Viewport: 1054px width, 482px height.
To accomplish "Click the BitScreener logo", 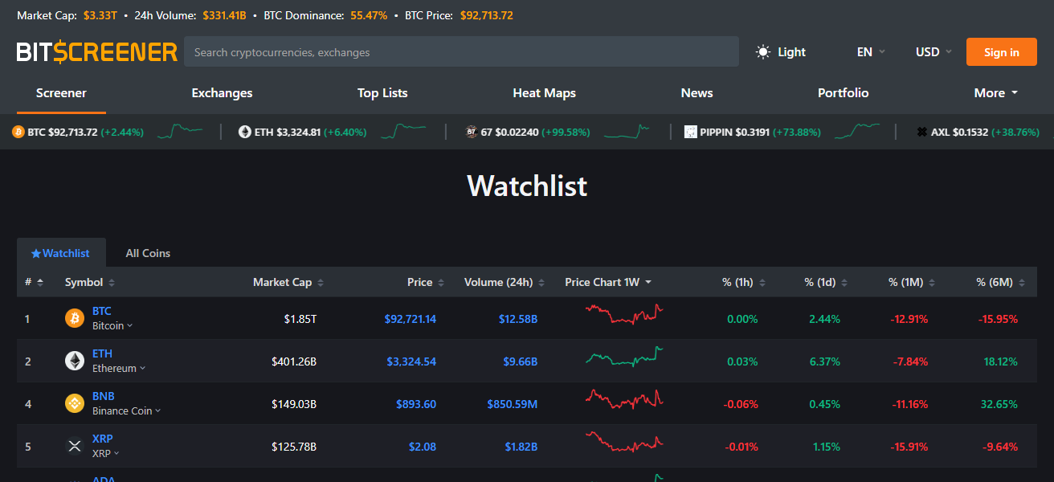I will click(96, 51).
